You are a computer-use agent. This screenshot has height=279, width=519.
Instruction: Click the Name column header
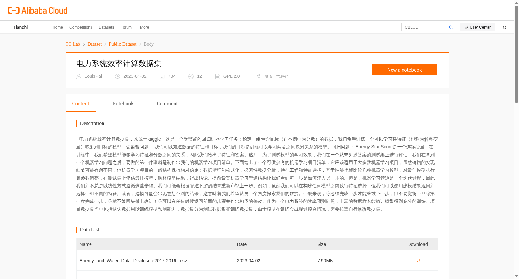86,244
